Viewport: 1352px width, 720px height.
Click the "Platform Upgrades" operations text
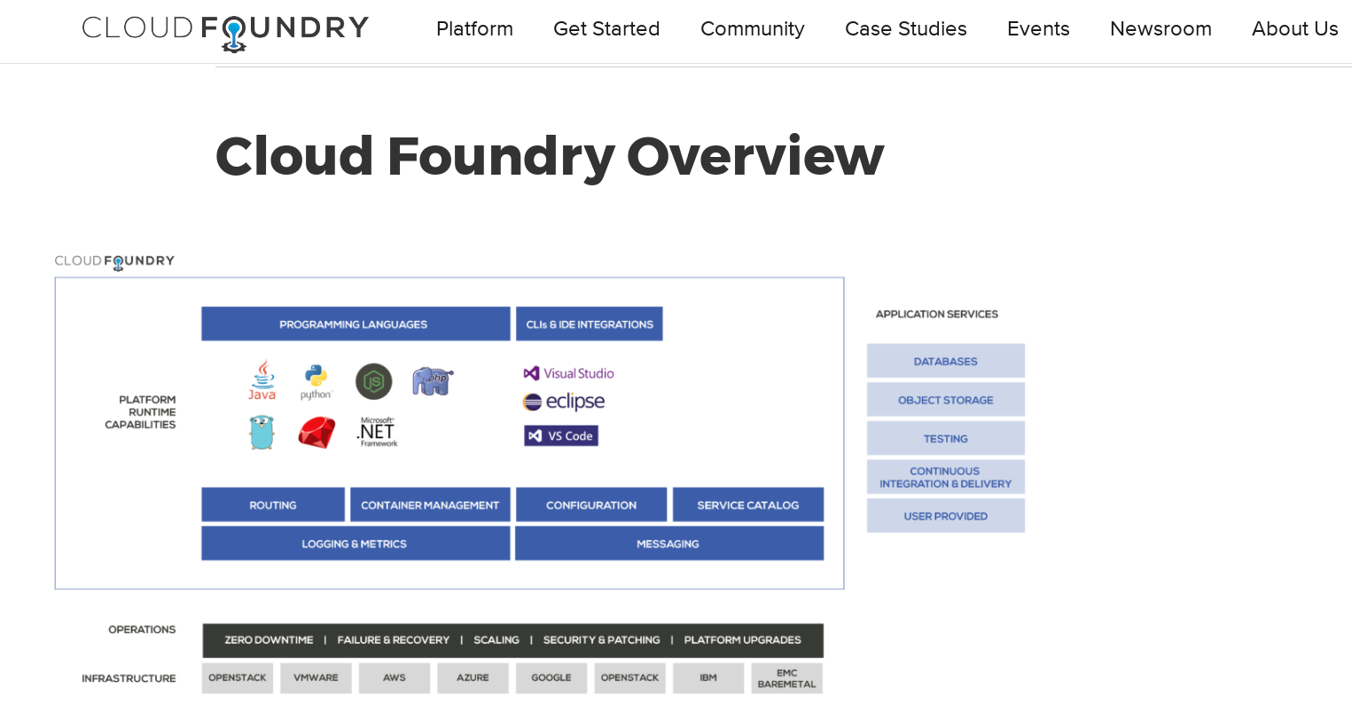tap(743, 640)
